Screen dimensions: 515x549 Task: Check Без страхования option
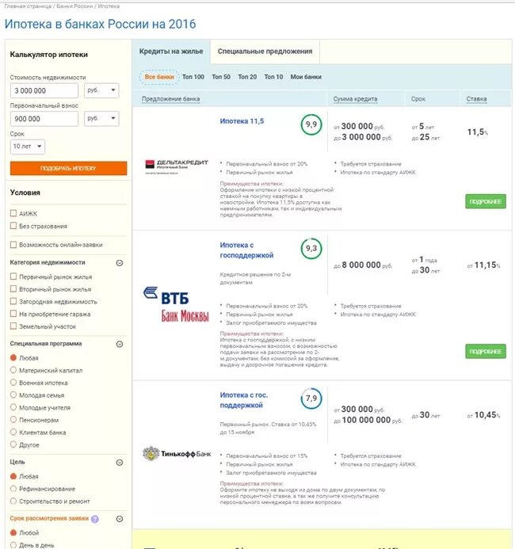tap(13, 226)
